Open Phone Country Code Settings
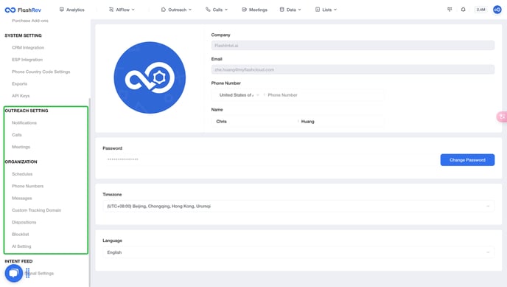Viewport: 507px width, 287px height. [41, 72]
